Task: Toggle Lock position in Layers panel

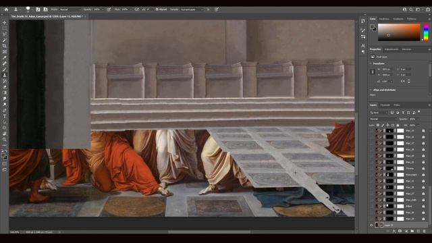Action: point(388,126)
